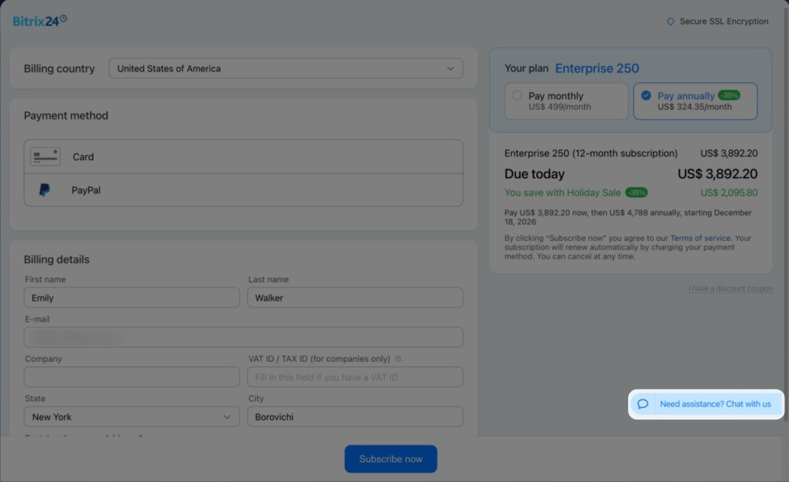Click the VAT ID help icon
789x482 pixels.
[x=398, y=359]
